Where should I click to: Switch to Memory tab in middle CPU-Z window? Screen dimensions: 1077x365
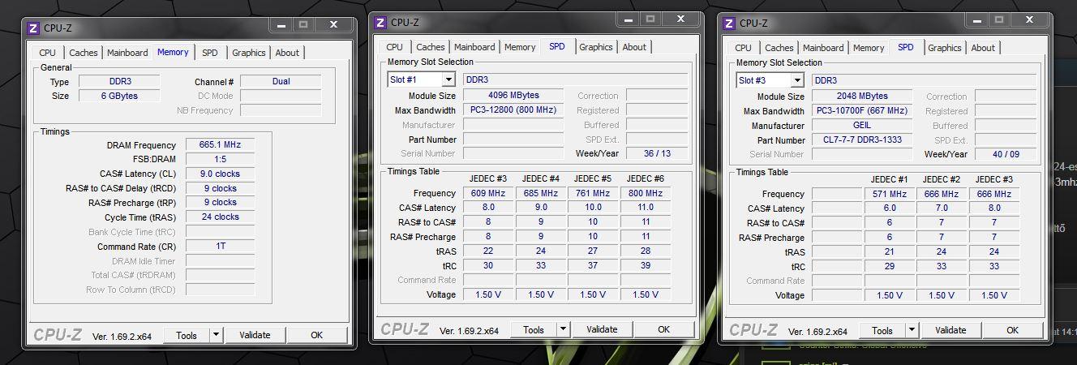(520, 47)
